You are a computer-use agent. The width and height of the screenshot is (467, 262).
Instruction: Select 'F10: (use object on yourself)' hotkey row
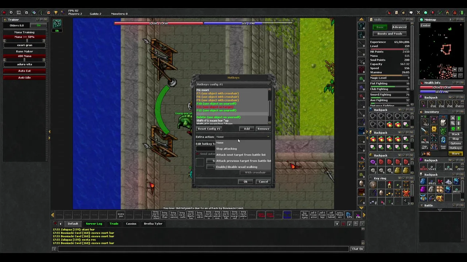tap(232, 104)
